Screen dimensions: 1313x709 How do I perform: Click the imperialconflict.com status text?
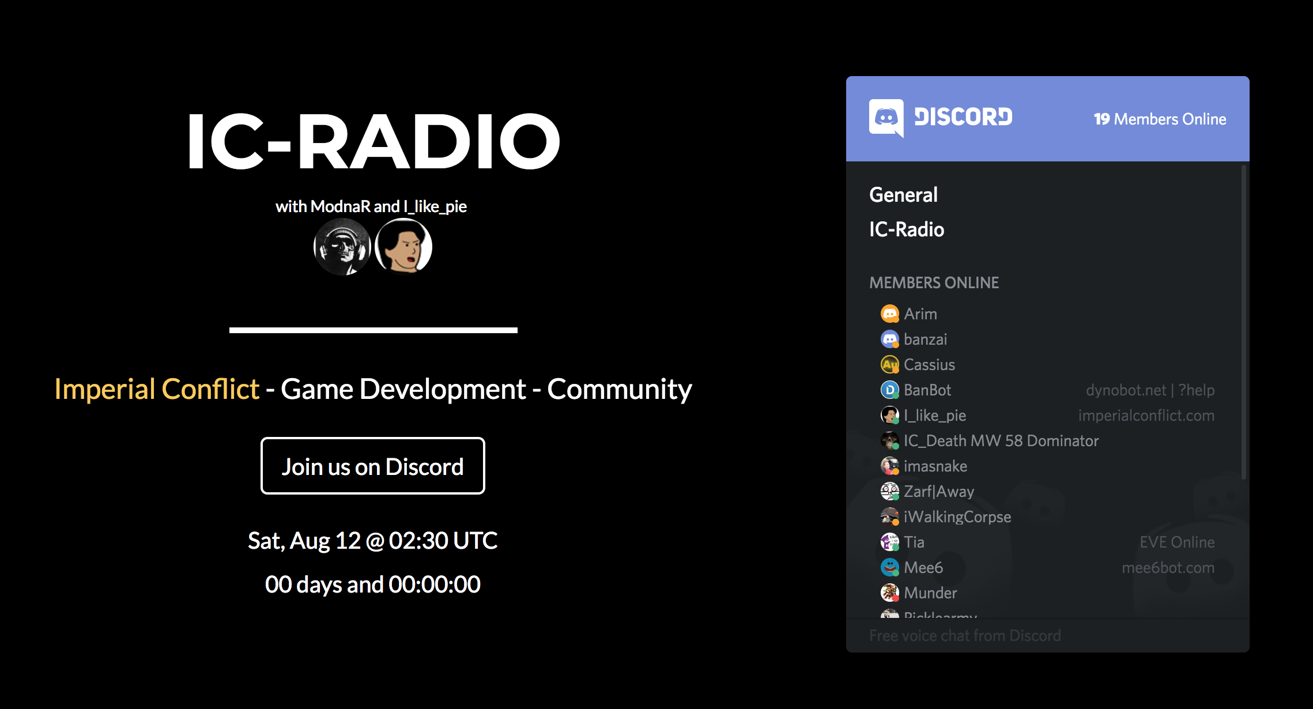point(1146,415)
